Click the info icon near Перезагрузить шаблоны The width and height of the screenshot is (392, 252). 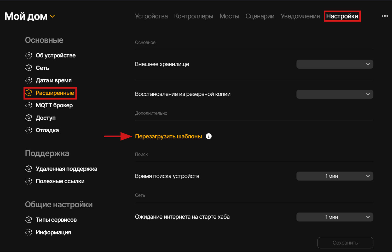coord(209,136)
